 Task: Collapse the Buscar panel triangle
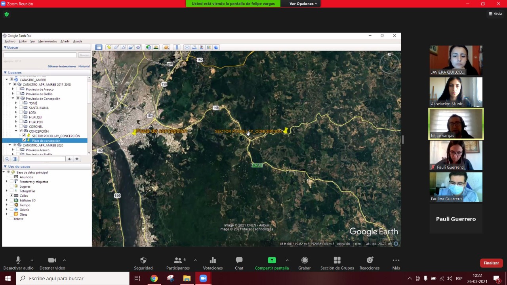click(5, 47)
